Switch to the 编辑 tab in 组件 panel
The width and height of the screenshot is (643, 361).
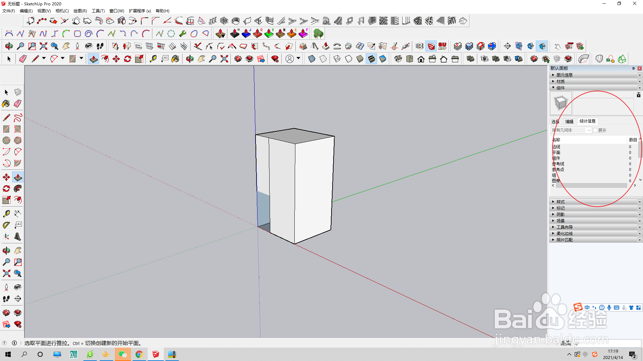[x=569, y=121]
